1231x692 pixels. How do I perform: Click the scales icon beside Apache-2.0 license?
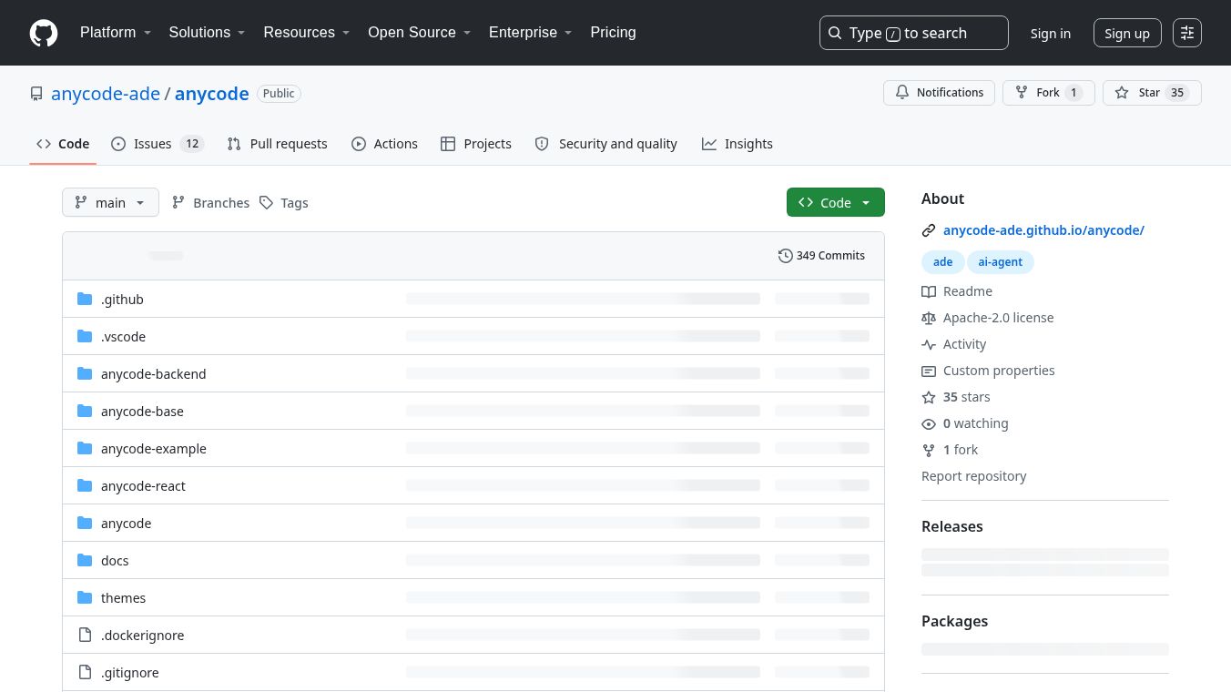coord(929,318)
